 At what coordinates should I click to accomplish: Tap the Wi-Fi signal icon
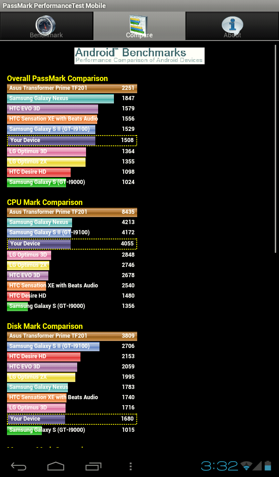click(x=246, y=466)
